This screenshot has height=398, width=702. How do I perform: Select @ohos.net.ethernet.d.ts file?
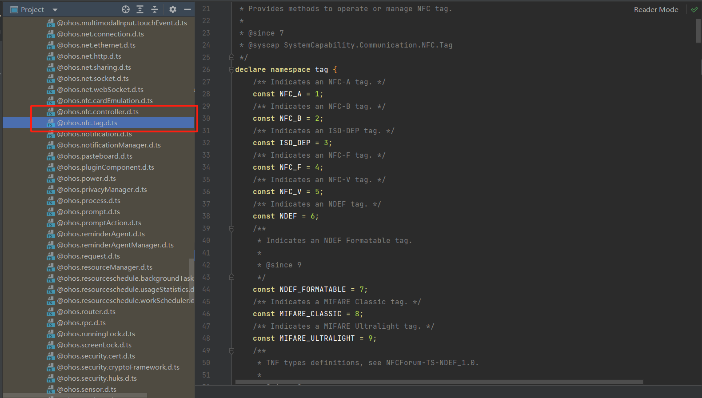click(x=96, y=45)
